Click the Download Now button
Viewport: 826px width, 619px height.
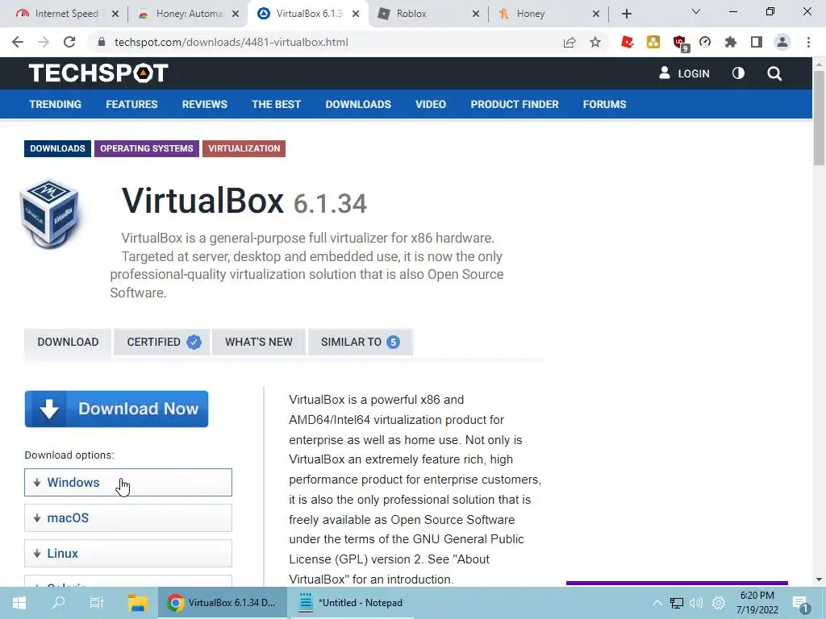pos(116,409)
